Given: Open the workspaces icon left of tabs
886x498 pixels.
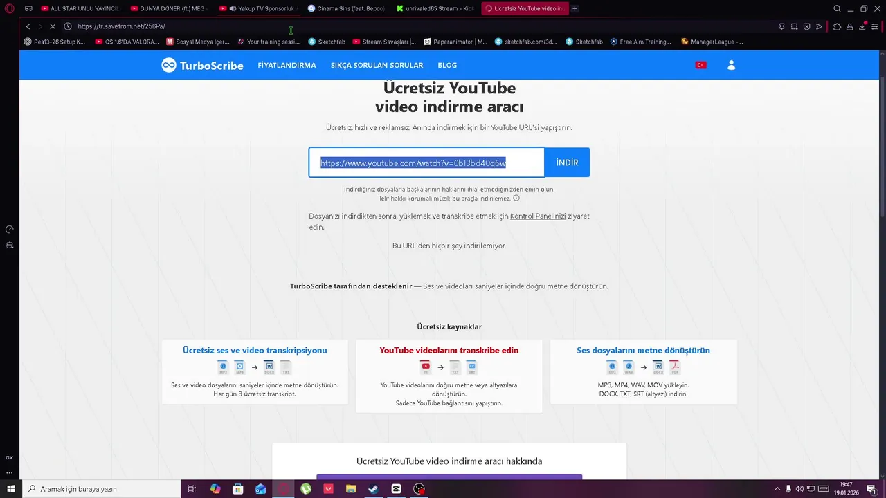Looking at the screenshot, I should [x=28, y=8].
